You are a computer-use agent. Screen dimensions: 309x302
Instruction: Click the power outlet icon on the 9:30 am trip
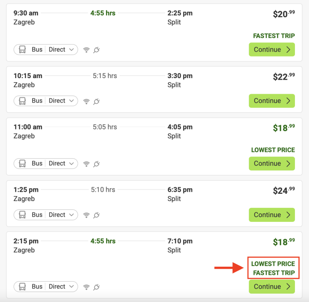pyautogui.click(x=96, y=50)
